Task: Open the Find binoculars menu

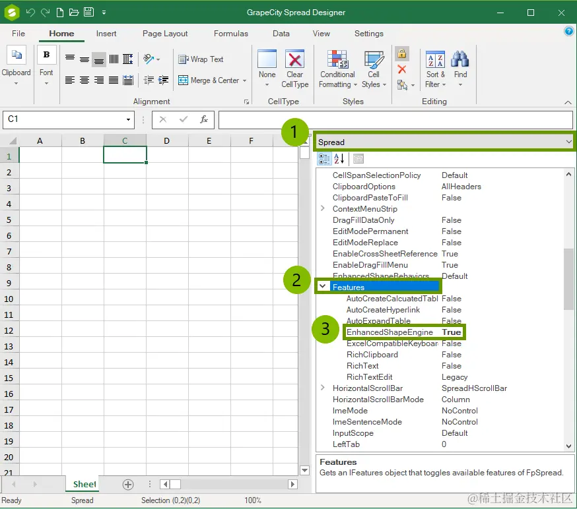Action: pos(460,69)
